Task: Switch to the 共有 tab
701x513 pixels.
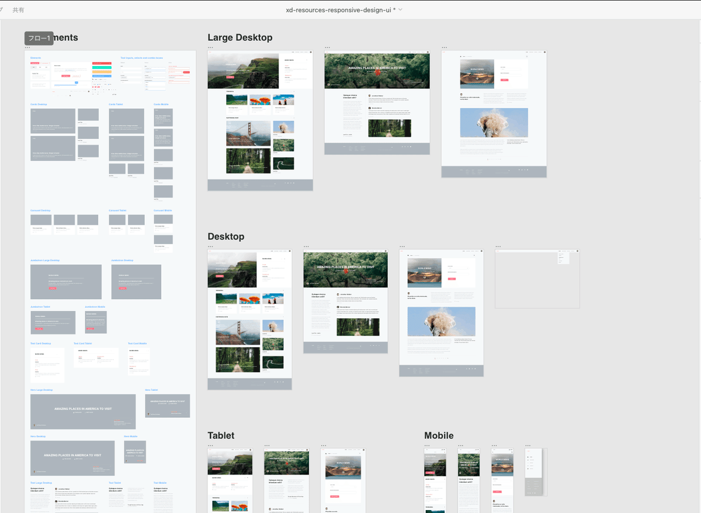Action: (19, 10)
